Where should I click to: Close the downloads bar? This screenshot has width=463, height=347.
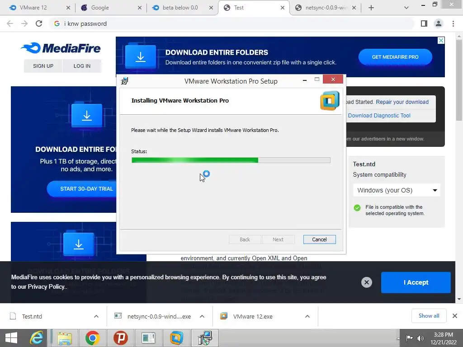[x=455, y=316]
